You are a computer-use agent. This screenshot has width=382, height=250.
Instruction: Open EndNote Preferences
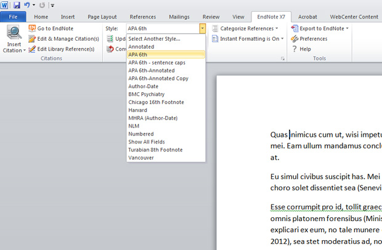point(309,39)
